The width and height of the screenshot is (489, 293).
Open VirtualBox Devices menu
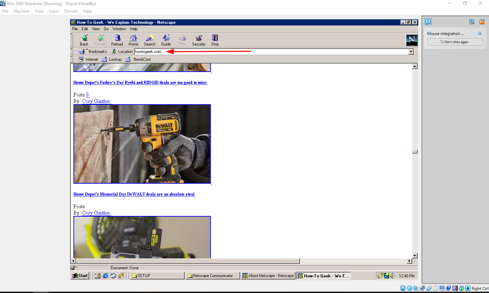coord(71,11)
